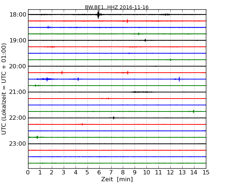Select the blue spike near minute 1.7 on 18:30 trace
The image size is (234, 187).
[x=48, y=27]
